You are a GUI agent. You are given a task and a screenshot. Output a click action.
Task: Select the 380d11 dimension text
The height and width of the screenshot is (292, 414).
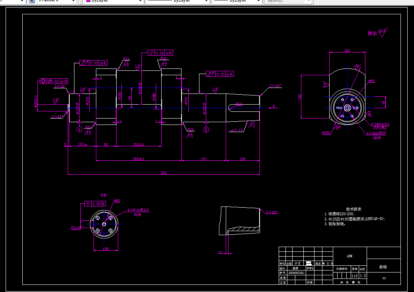[x=139, y=159]
